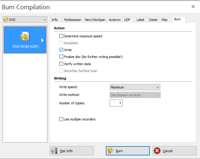Open the Write method dropdown

pos(135,95)
